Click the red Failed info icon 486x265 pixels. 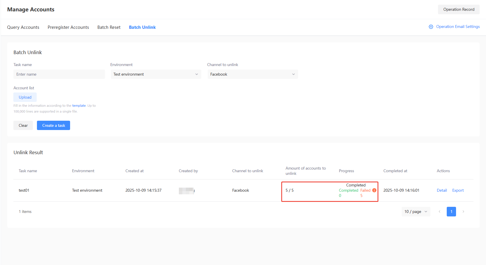click(374, 190)
